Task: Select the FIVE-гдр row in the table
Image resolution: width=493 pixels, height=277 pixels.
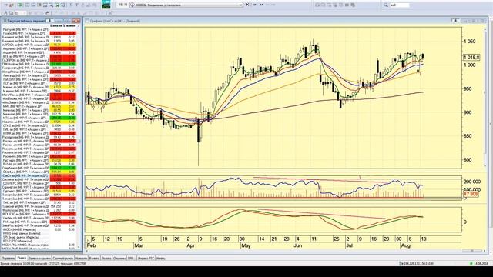Action: pos(39,222)
